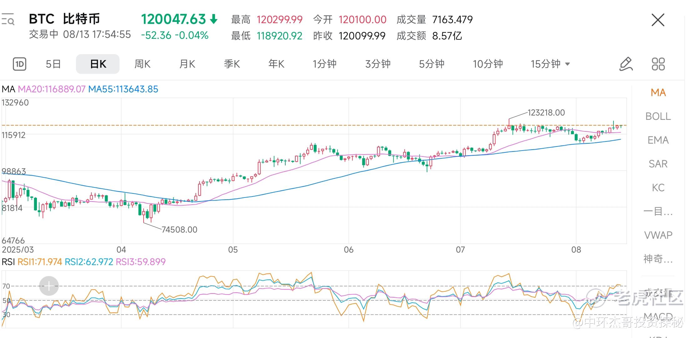Open the pencil drawing tool
This screenshot has width=697, height=338.
[626, 64]
